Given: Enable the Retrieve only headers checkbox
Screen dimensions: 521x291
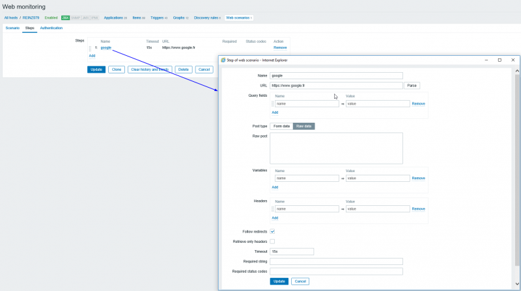Looking at the screenshot, I should (272, 241).
